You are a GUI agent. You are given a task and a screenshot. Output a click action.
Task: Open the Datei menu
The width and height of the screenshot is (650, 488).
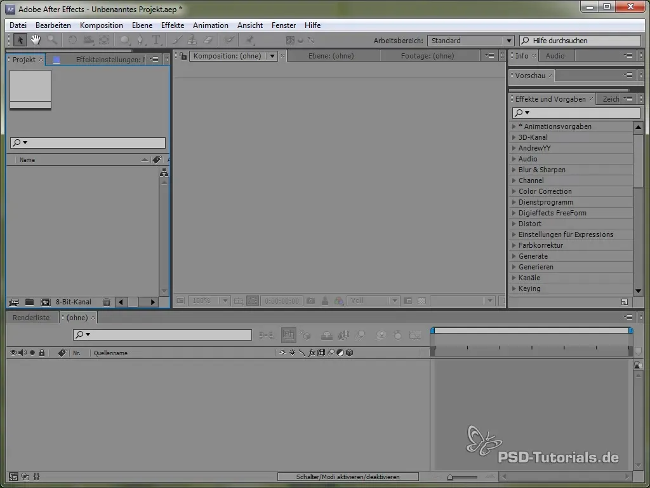pyautogui.click(x=18, y=25)
